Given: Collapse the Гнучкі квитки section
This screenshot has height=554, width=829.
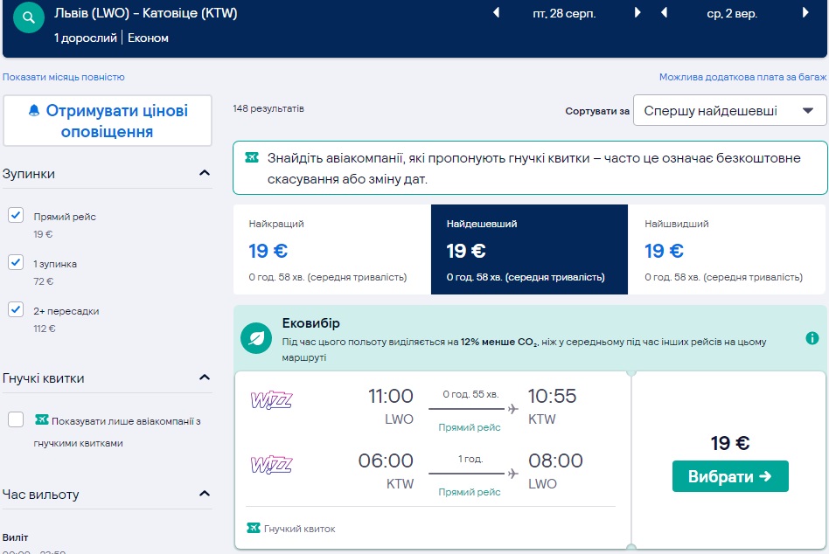Looking at the screenshot, I should point(205,377).
